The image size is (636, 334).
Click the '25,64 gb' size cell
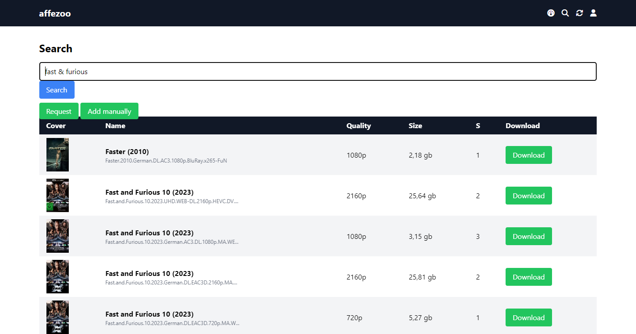point(422,196)
